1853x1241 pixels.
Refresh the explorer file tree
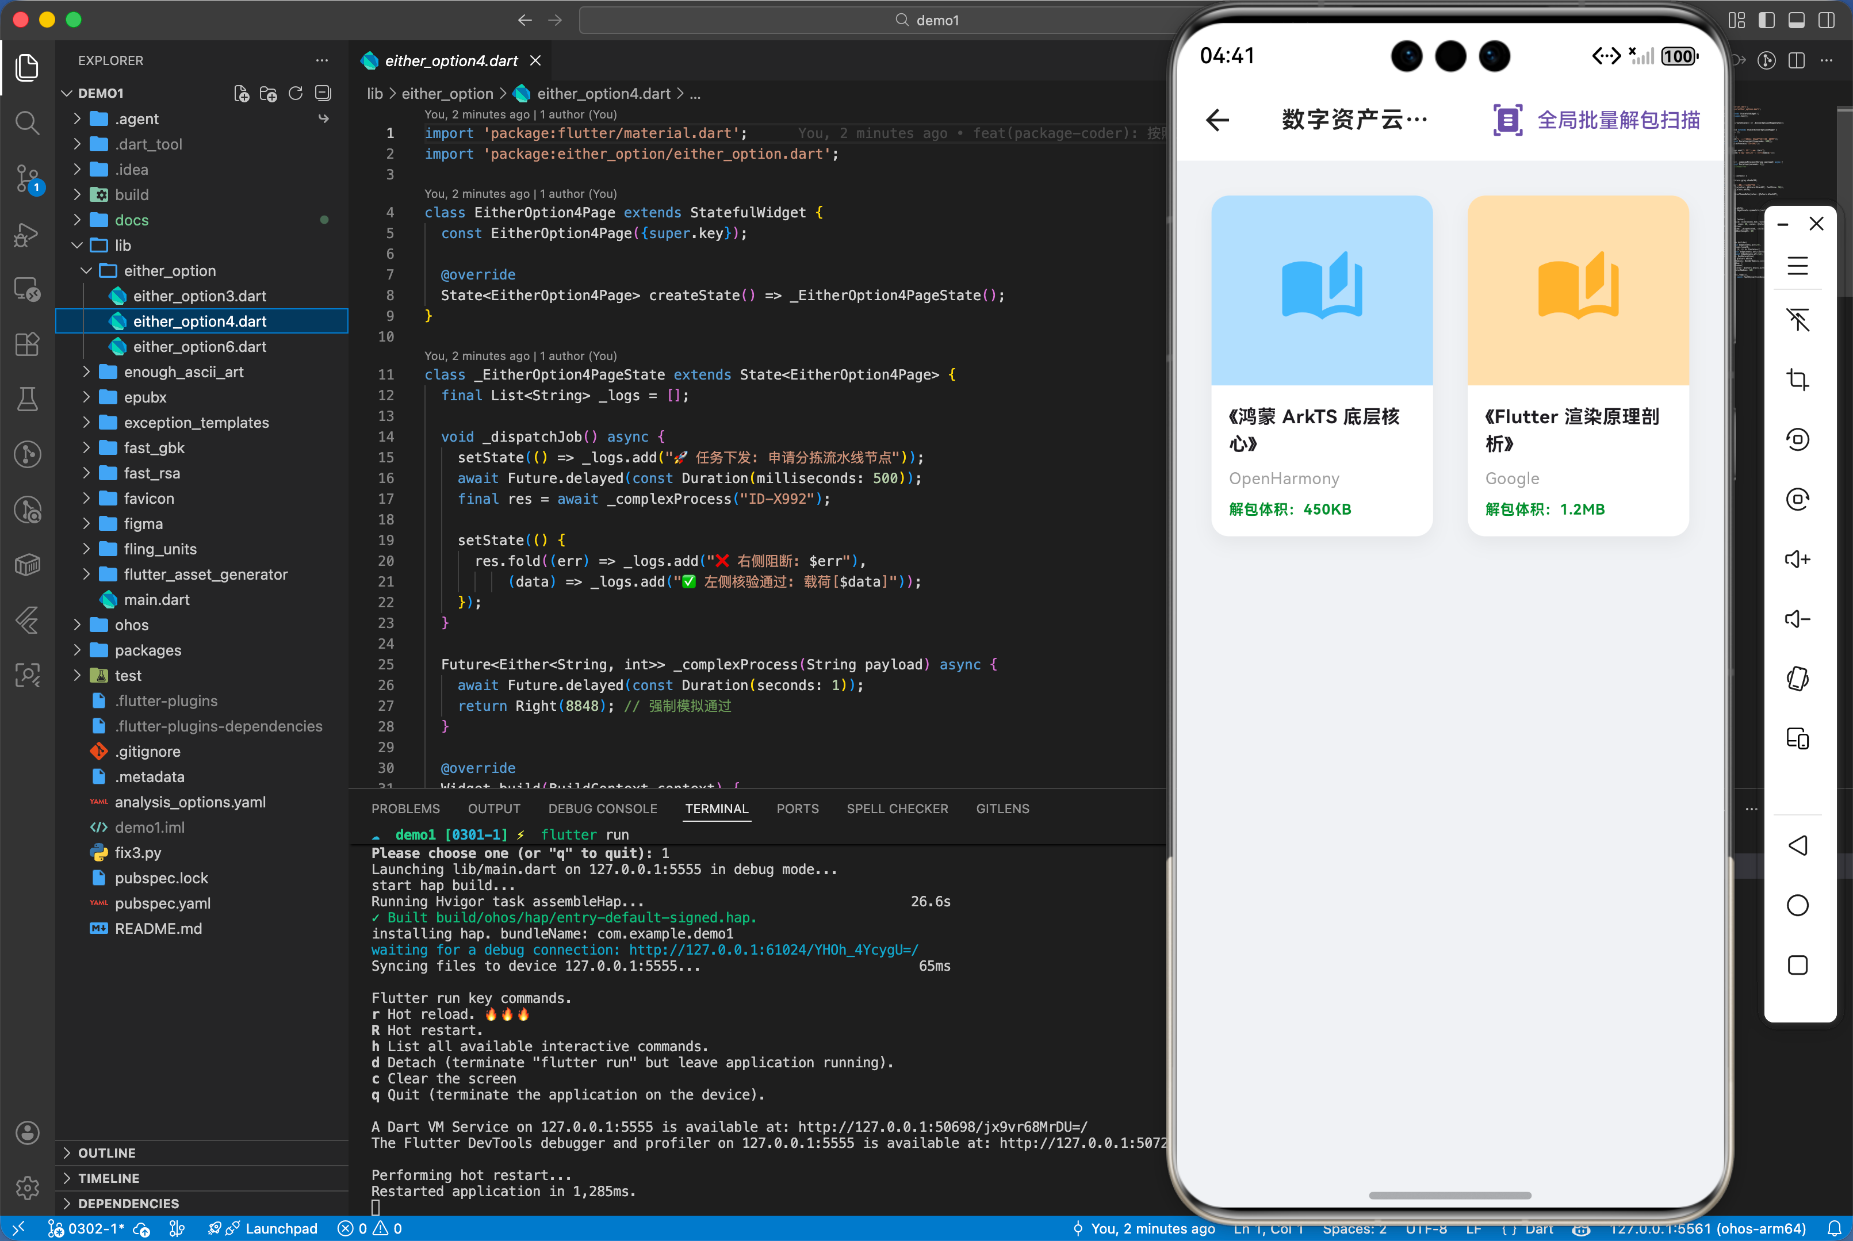tap(295, 93)
